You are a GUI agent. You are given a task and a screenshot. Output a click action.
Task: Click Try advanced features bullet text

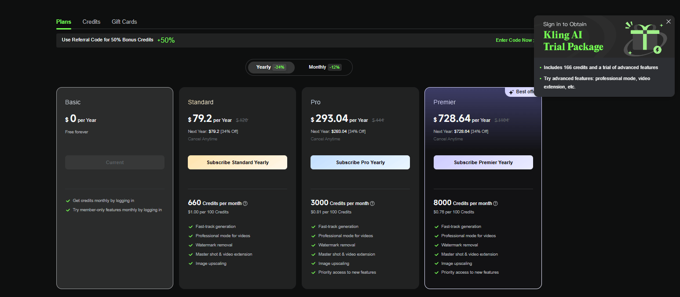pos(597,83)
